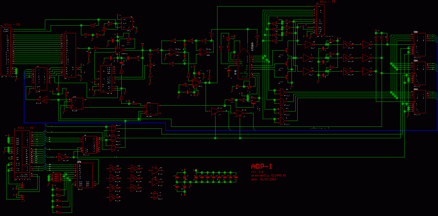Select the tall C5 connector symbol

[x=7, y=52]
